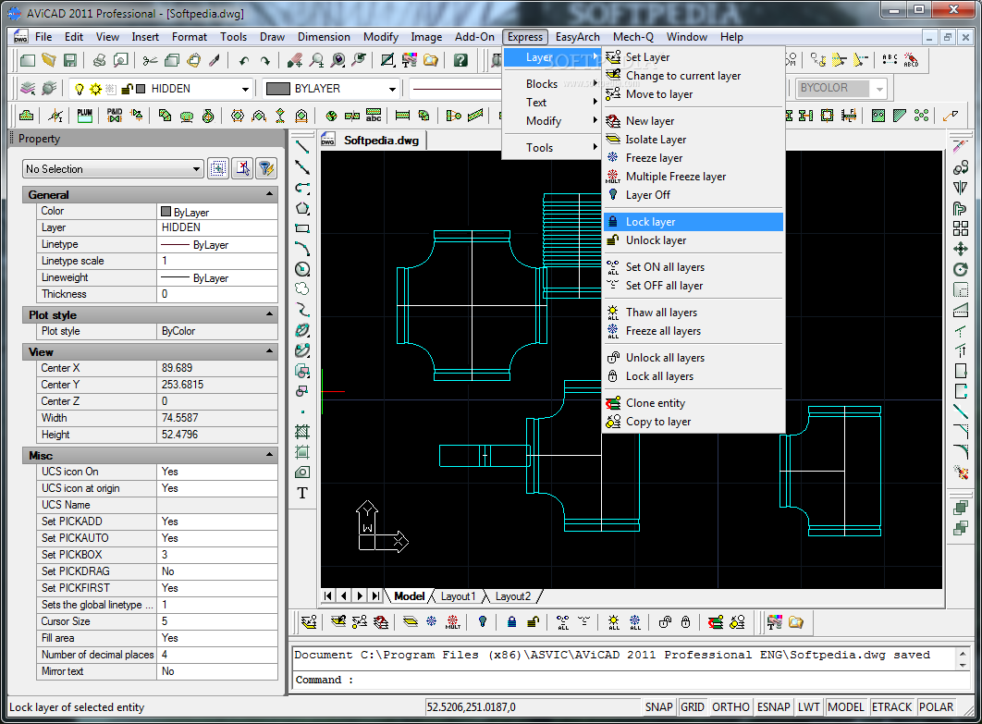
Task: Open the EasyArch menu
Action: [577, 37]
